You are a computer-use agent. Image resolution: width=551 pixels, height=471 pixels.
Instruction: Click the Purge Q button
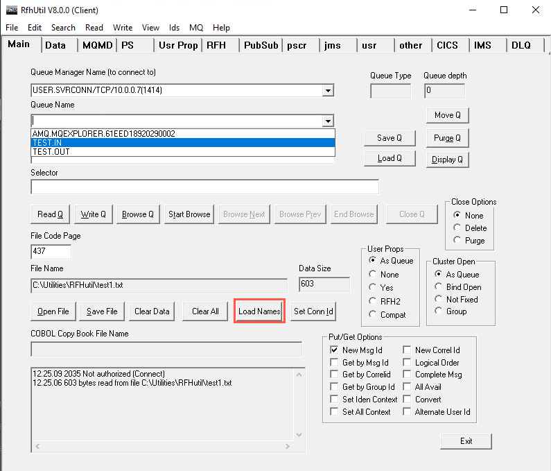pyautogui.click(x=447, y=138)
